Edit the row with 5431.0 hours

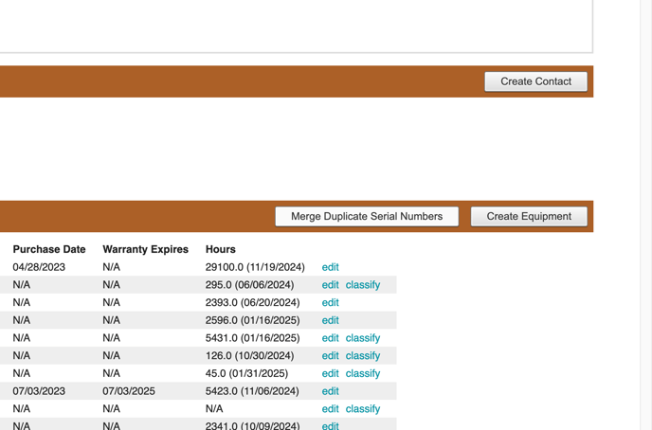pos(330,338)
